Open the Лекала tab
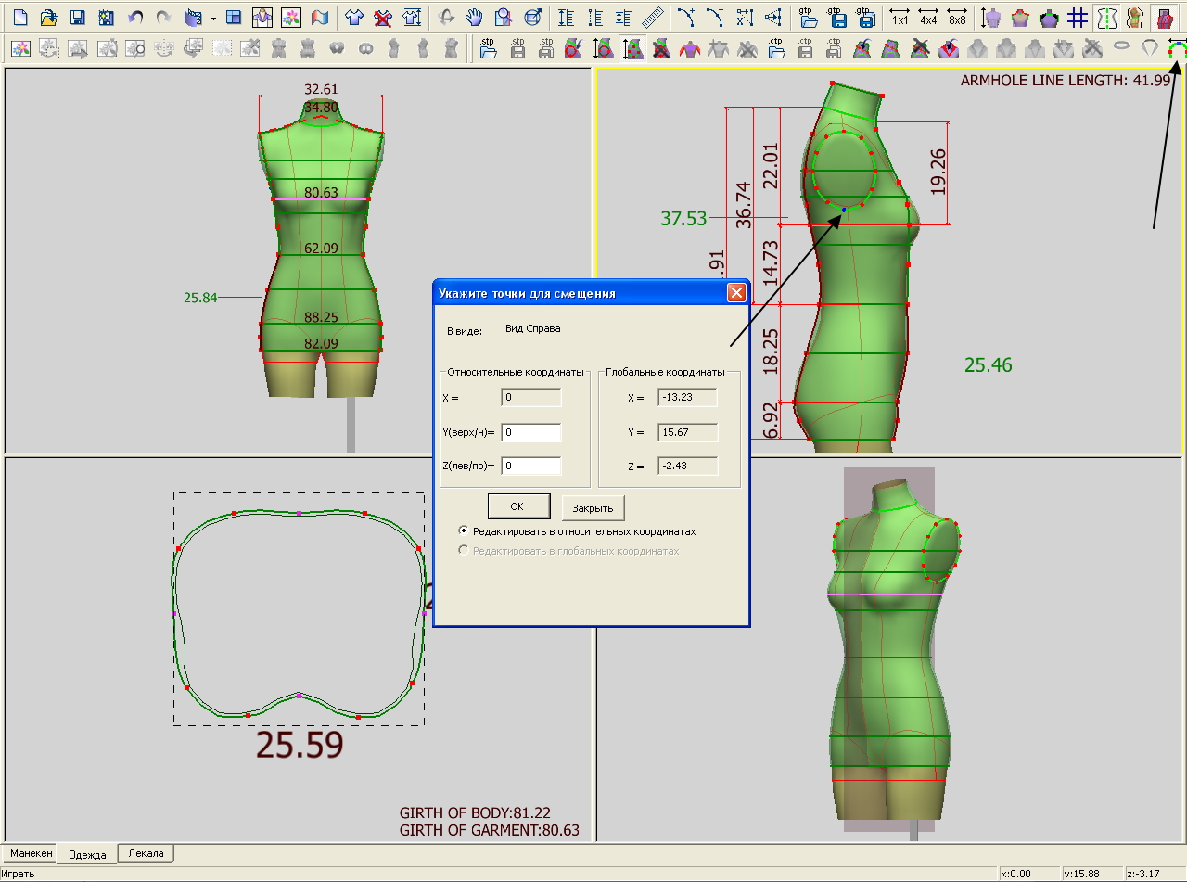1187x882 pixels. point(146,853)
